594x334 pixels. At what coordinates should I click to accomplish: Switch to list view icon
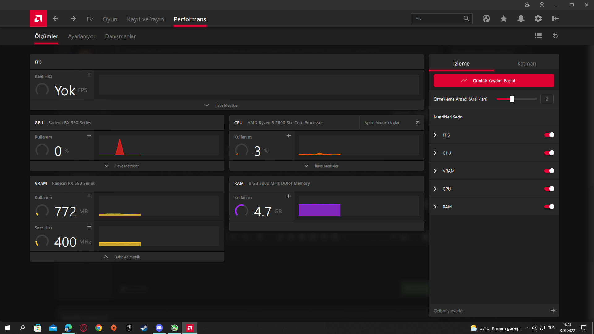[x=538, y=36]
